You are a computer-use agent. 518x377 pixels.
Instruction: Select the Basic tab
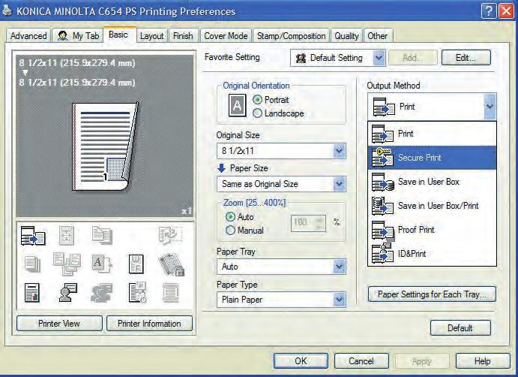118,35
